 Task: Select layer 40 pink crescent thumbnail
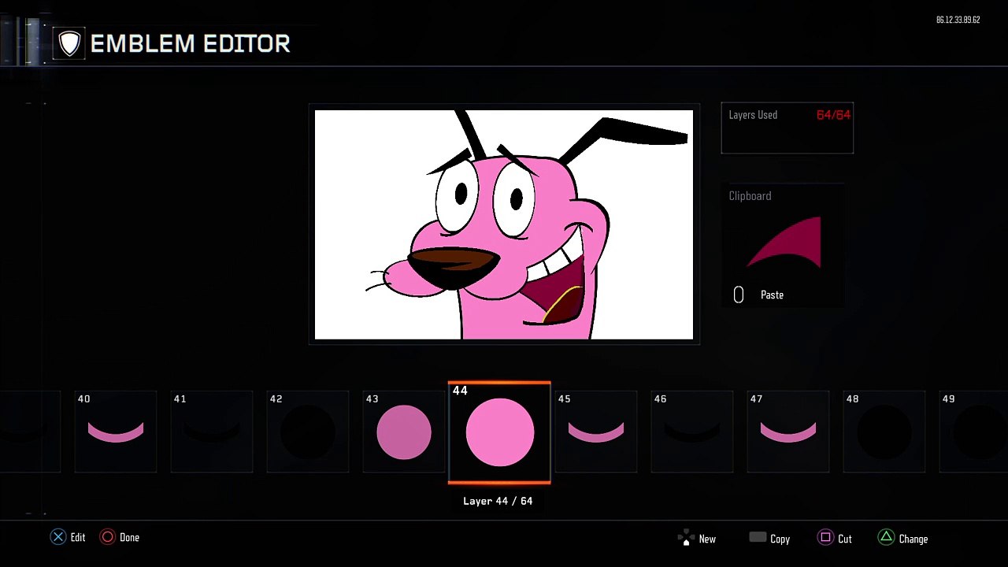pyautogui.click(x=116, y=432)
